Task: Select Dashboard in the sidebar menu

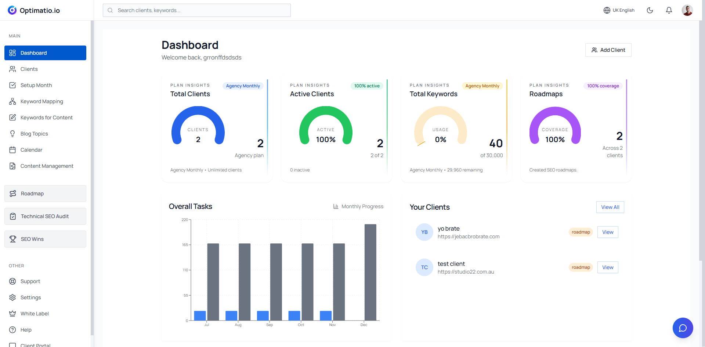Action: coord(33,53)
